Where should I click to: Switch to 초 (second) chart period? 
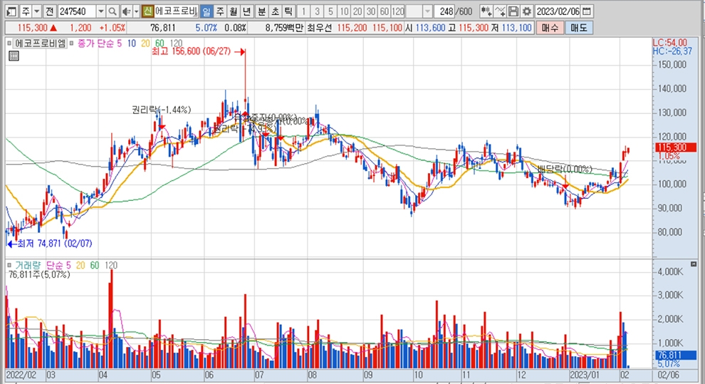tap(275, 11)
